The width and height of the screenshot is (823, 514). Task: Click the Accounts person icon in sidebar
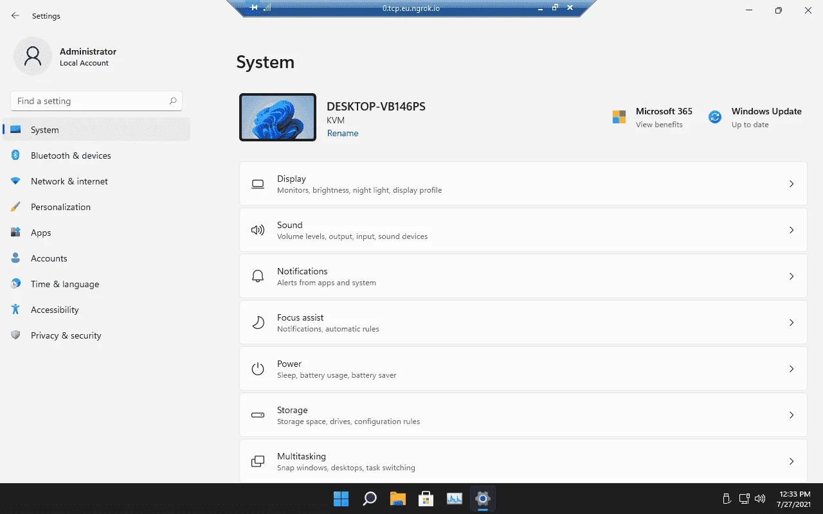point(16,258)
